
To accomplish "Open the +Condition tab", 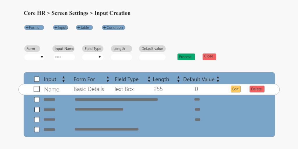I will 113,28.
